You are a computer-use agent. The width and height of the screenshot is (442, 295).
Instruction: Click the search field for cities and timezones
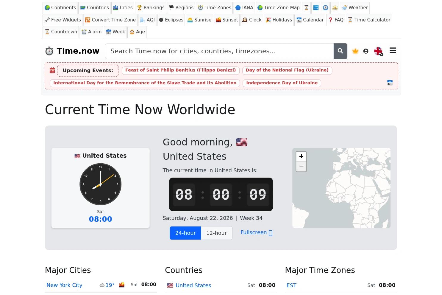[x=219, y=51]
